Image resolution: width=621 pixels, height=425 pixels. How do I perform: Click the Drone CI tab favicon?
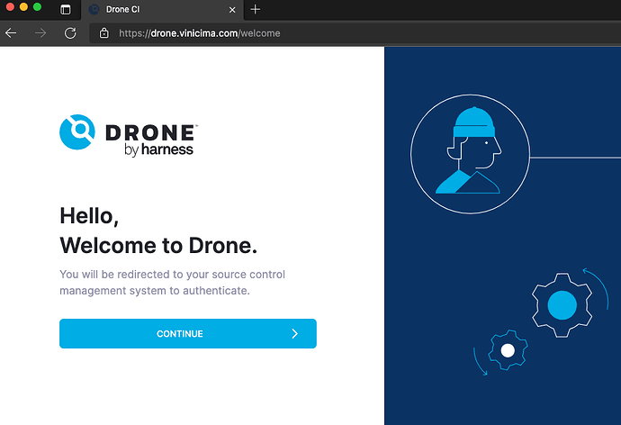[x=94, y=9]
